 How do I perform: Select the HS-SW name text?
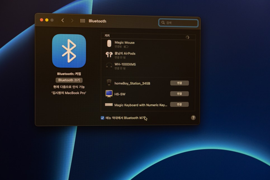click(120, 94)
